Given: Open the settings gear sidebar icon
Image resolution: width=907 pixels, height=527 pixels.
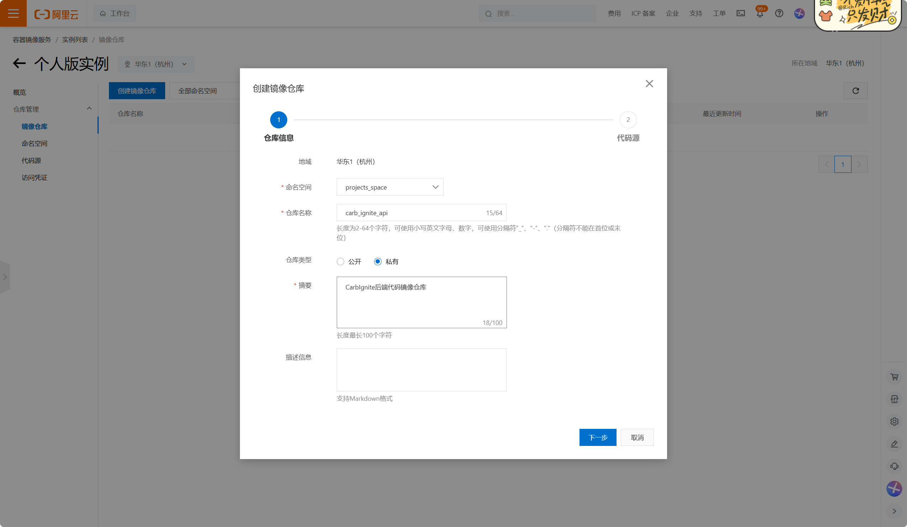Looking at the screenshot, I should (894, 421).
